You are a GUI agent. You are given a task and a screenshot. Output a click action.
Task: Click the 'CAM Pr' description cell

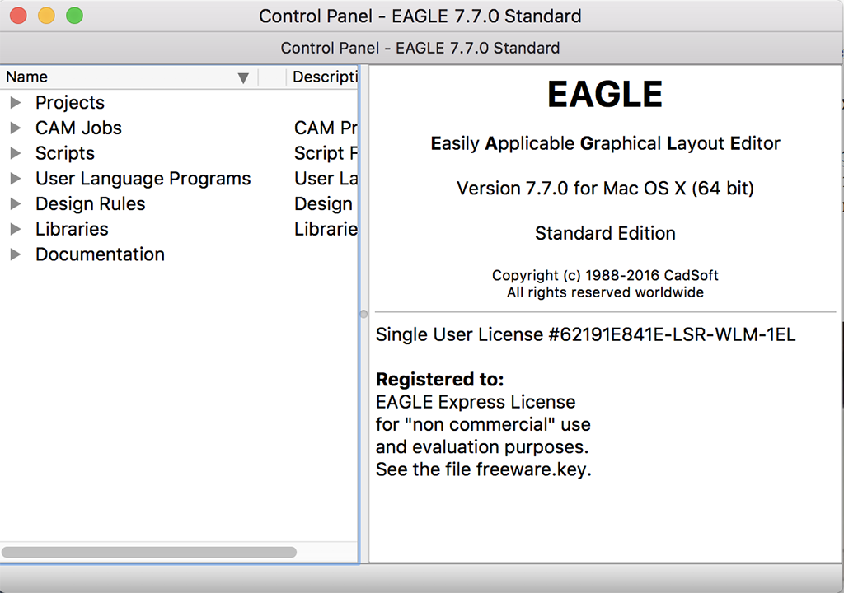[326, 128]
